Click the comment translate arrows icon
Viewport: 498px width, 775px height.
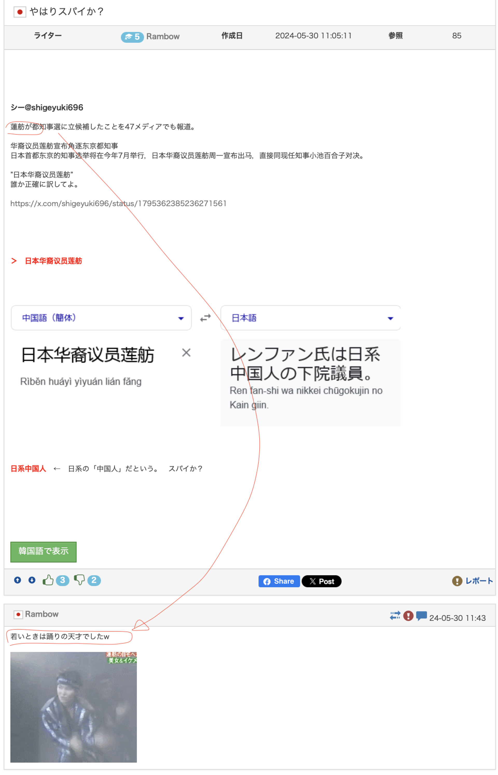coord(395,616)
